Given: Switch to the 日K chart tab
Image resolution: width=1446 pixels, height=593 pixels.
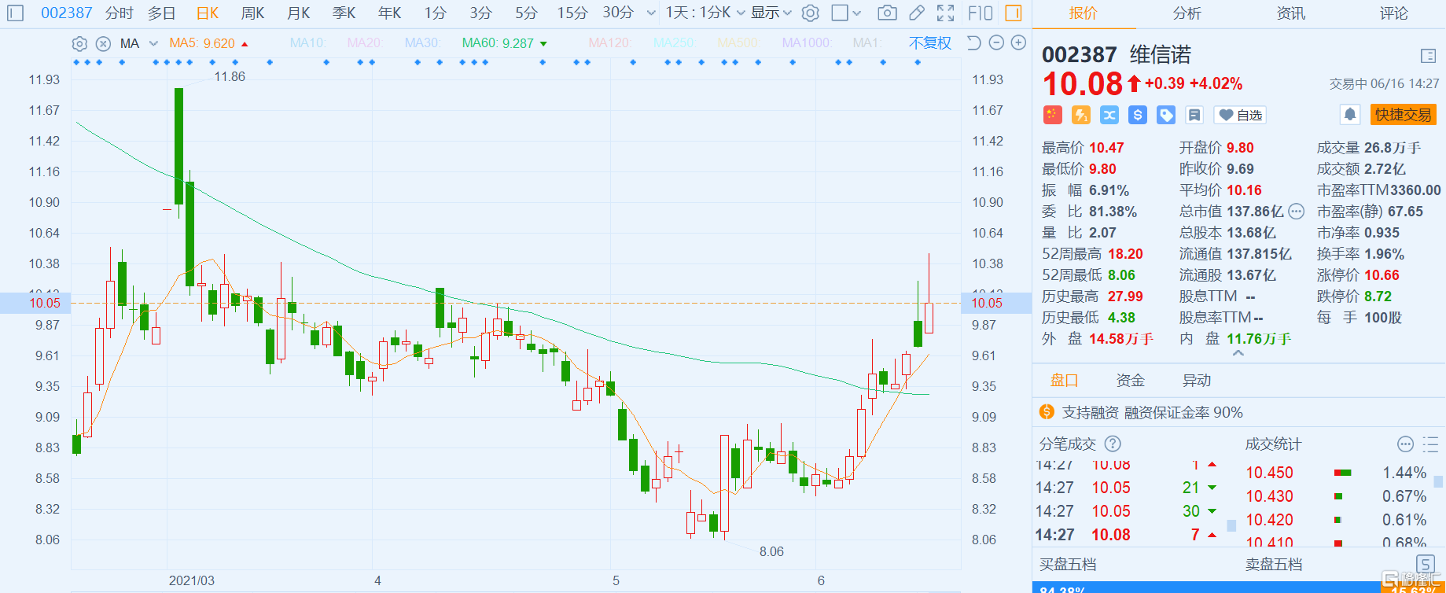Looking at the screenshot, I should tap(208, 13).
